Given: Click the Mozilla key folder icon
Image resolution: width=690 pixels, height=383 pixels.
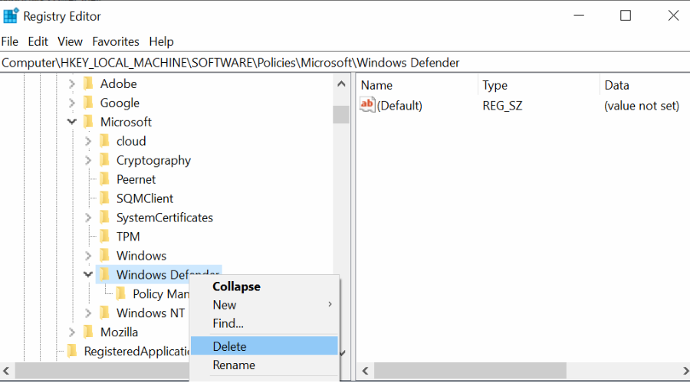Looking at the screenshot, I should [88, 332].
